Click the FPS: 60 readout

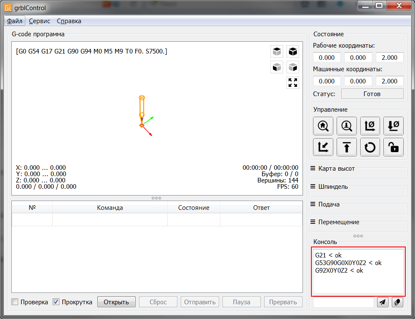coord(287,187)
